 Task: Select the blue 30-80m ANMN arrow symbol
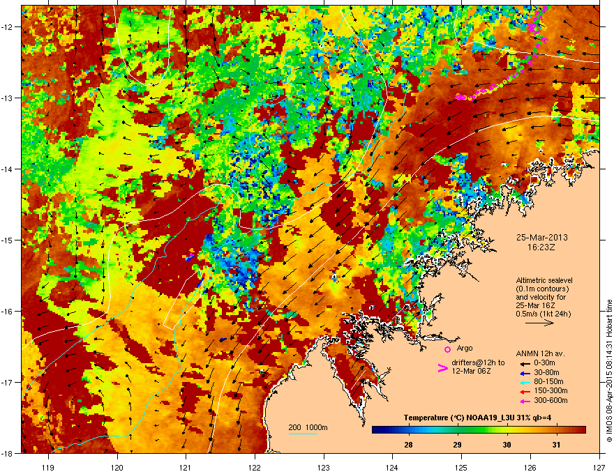coord(525,374)
